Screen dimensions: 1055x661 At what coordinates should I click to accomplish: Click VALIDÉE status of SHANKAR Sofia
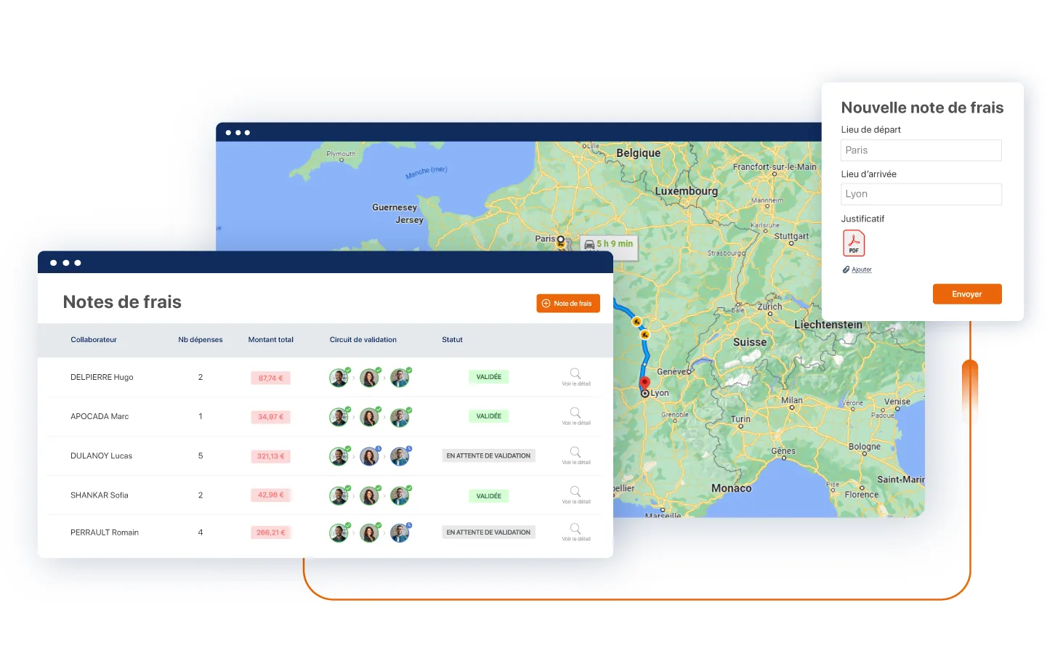[489, 496]
